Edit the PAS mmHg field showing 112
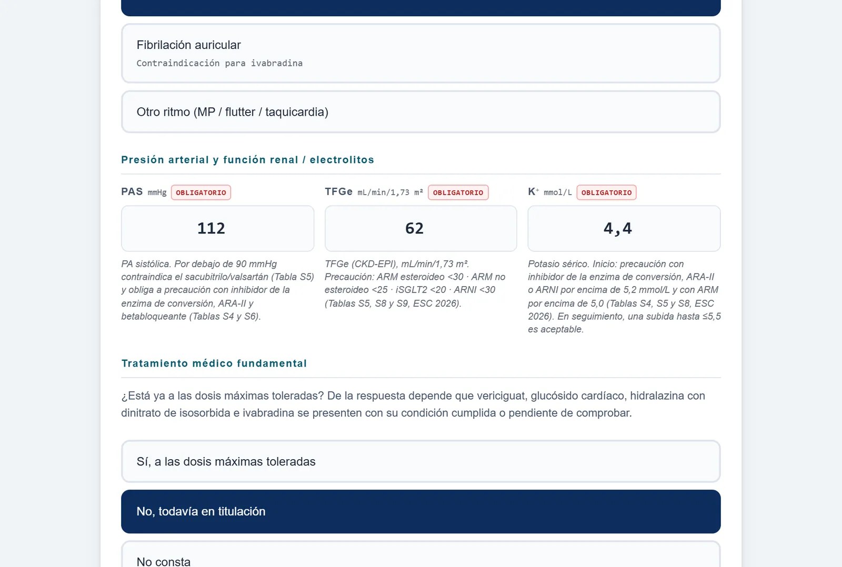The width and height of the screenshot is (842, 567). pos(217,228)
